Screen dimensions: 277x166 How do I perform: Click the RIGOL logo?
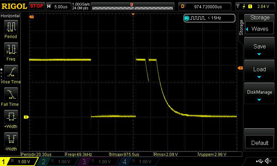coord(14,6)
